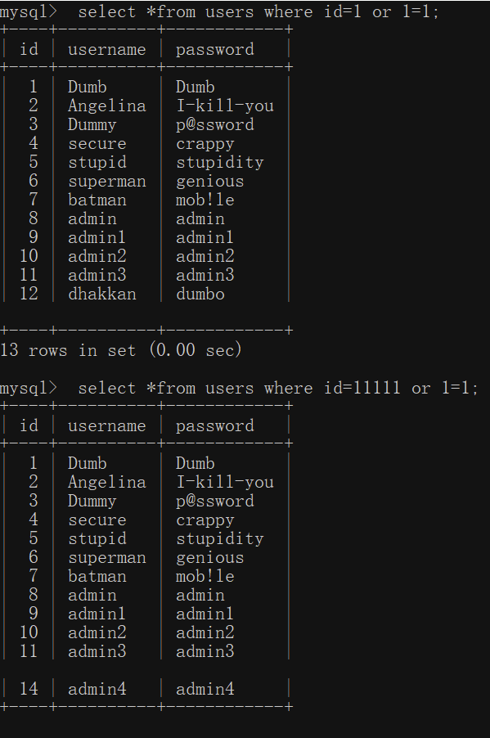Click 'p@ssword' in the second table
The image size is (490, 738).
coord(214,502)
